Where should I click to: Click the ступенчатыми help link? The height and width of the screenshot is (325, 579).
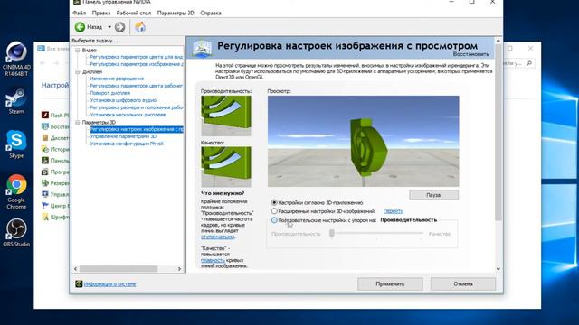click(217, 237)
